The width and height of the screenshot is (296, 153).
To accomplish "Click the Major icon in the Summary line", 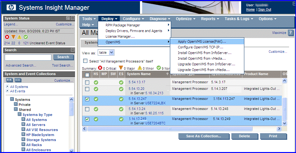I will point(121,68).
